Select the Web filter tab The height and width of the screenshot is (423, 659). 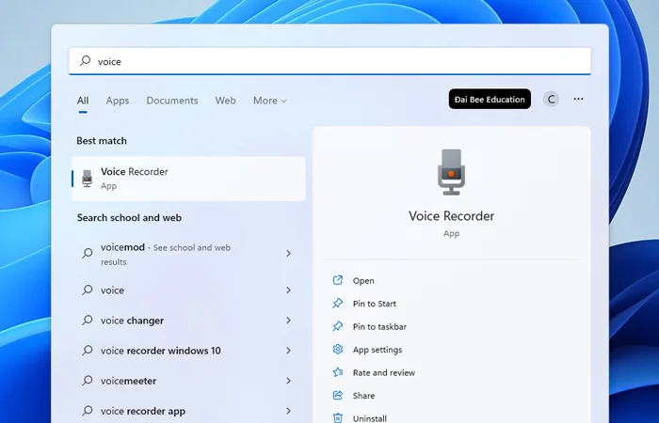[x=225, y=101]
